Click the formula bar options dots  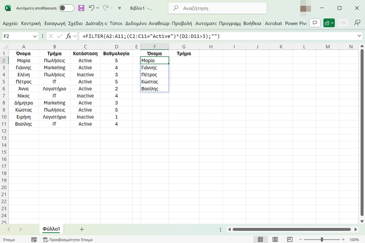tap(42, 36)
